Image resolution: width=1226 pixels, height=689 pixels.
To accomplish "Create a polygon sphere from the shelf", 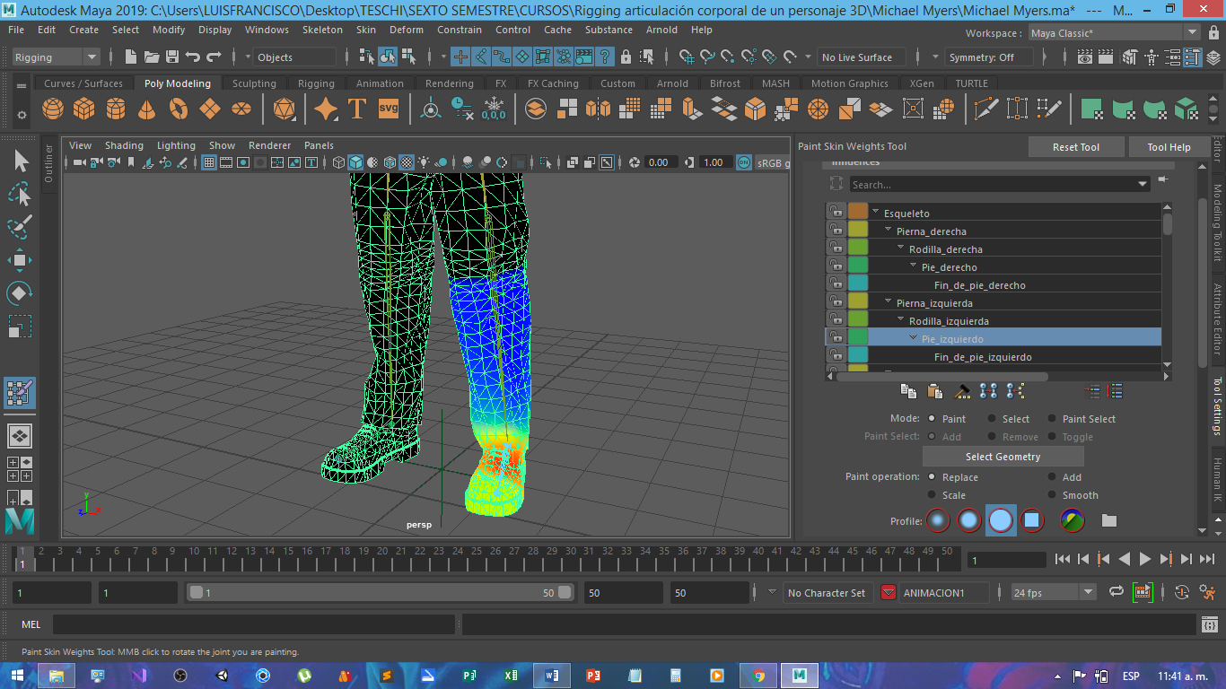I will 53,109.
